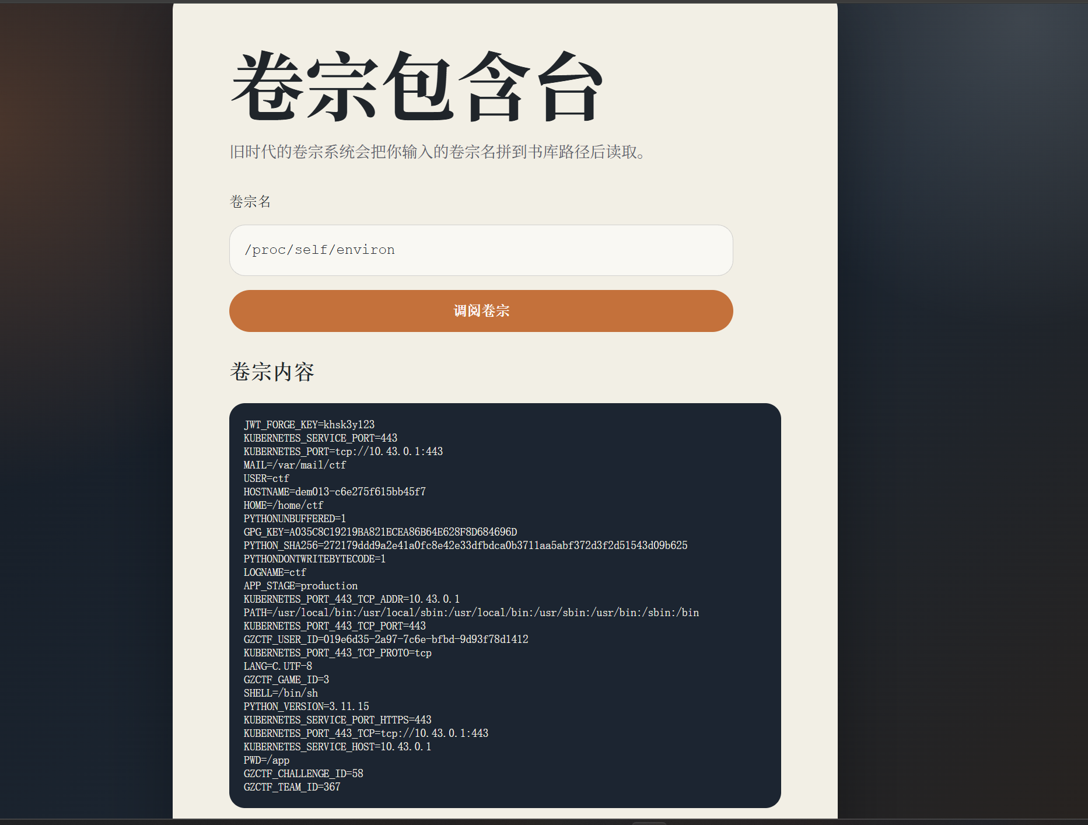Click the GZCTF_GAME_ID=3 line
This screenshot has width=1088, height=825.
[286, 680]
